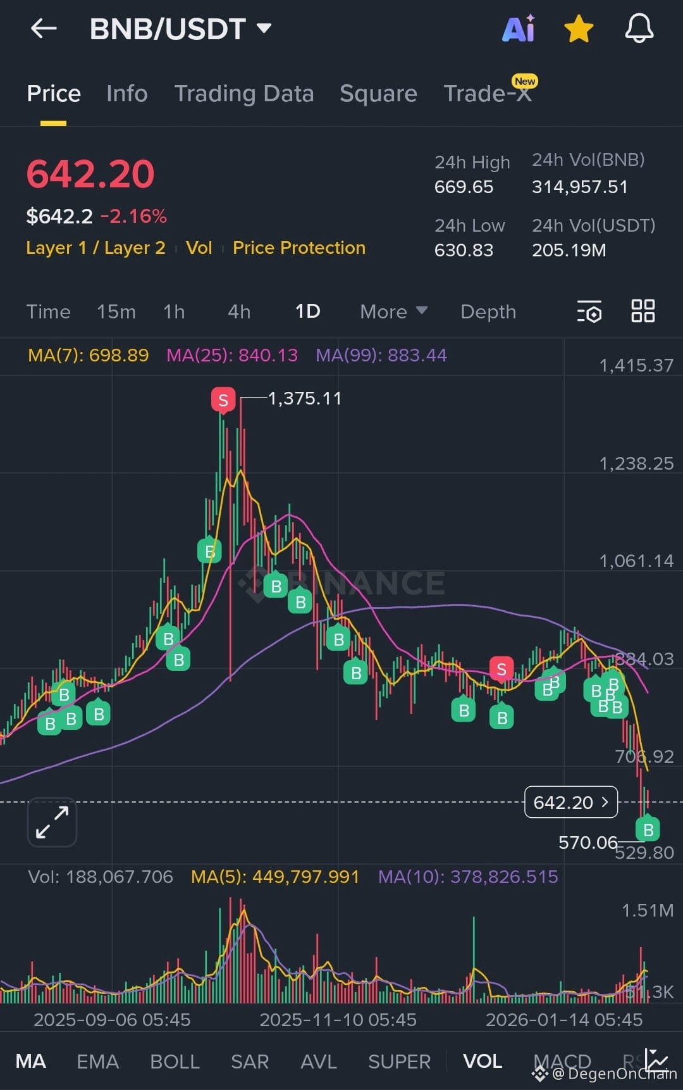This screenshot has width=683, height=1090.
Task: Enable the BOLL indicator
Action: pyautogui.click(x=175, y=1062)
